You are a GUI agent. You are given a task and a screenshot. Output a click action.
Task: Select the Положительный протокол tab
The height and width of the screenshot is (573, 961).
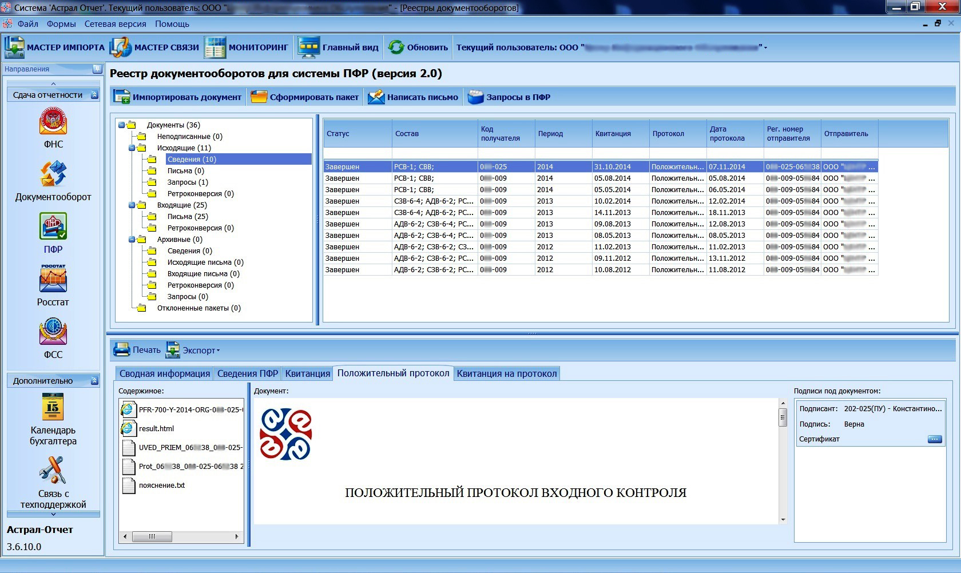pos(394,373)
